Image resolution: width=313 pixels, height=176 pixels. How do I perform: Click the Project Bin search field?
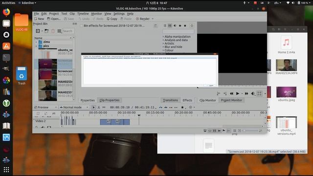[68, 31]
